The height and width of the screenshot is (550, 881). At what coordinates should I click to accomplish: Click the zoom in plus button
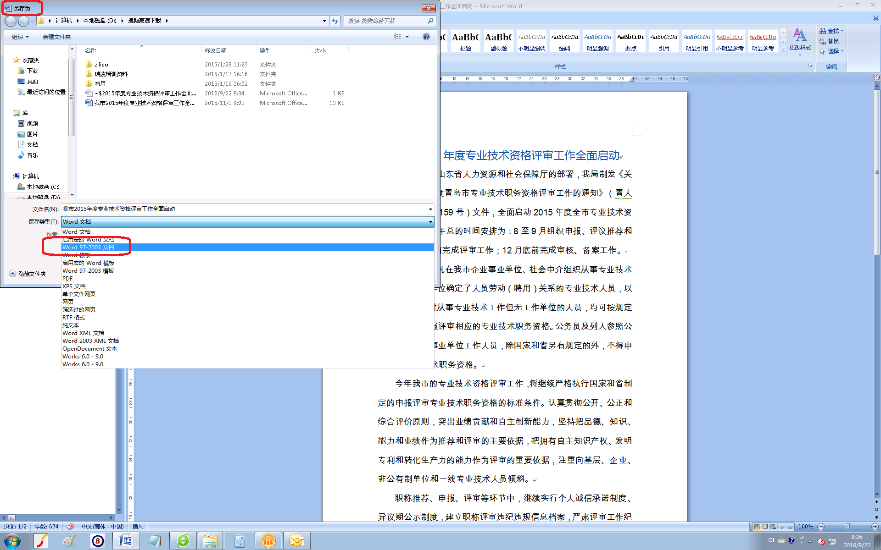(x=875, y=527)
